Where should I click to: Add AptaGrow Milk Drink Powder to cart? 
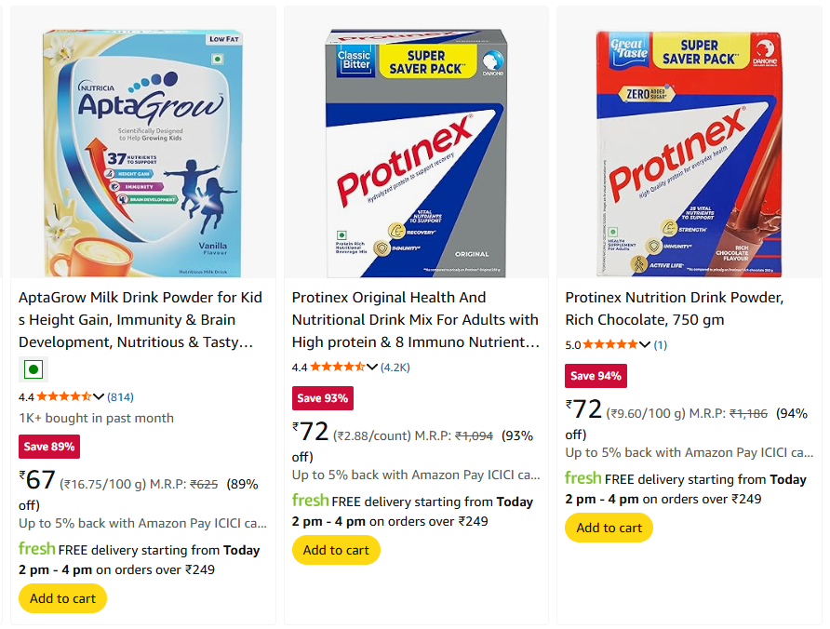[62, 598]
